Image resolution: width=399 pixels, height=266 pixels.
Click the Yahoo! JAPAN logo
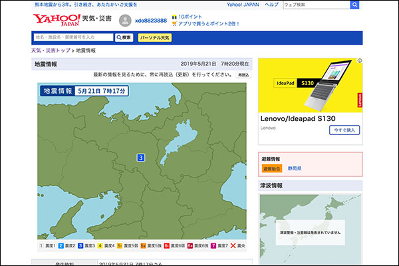tap(56, 20)
